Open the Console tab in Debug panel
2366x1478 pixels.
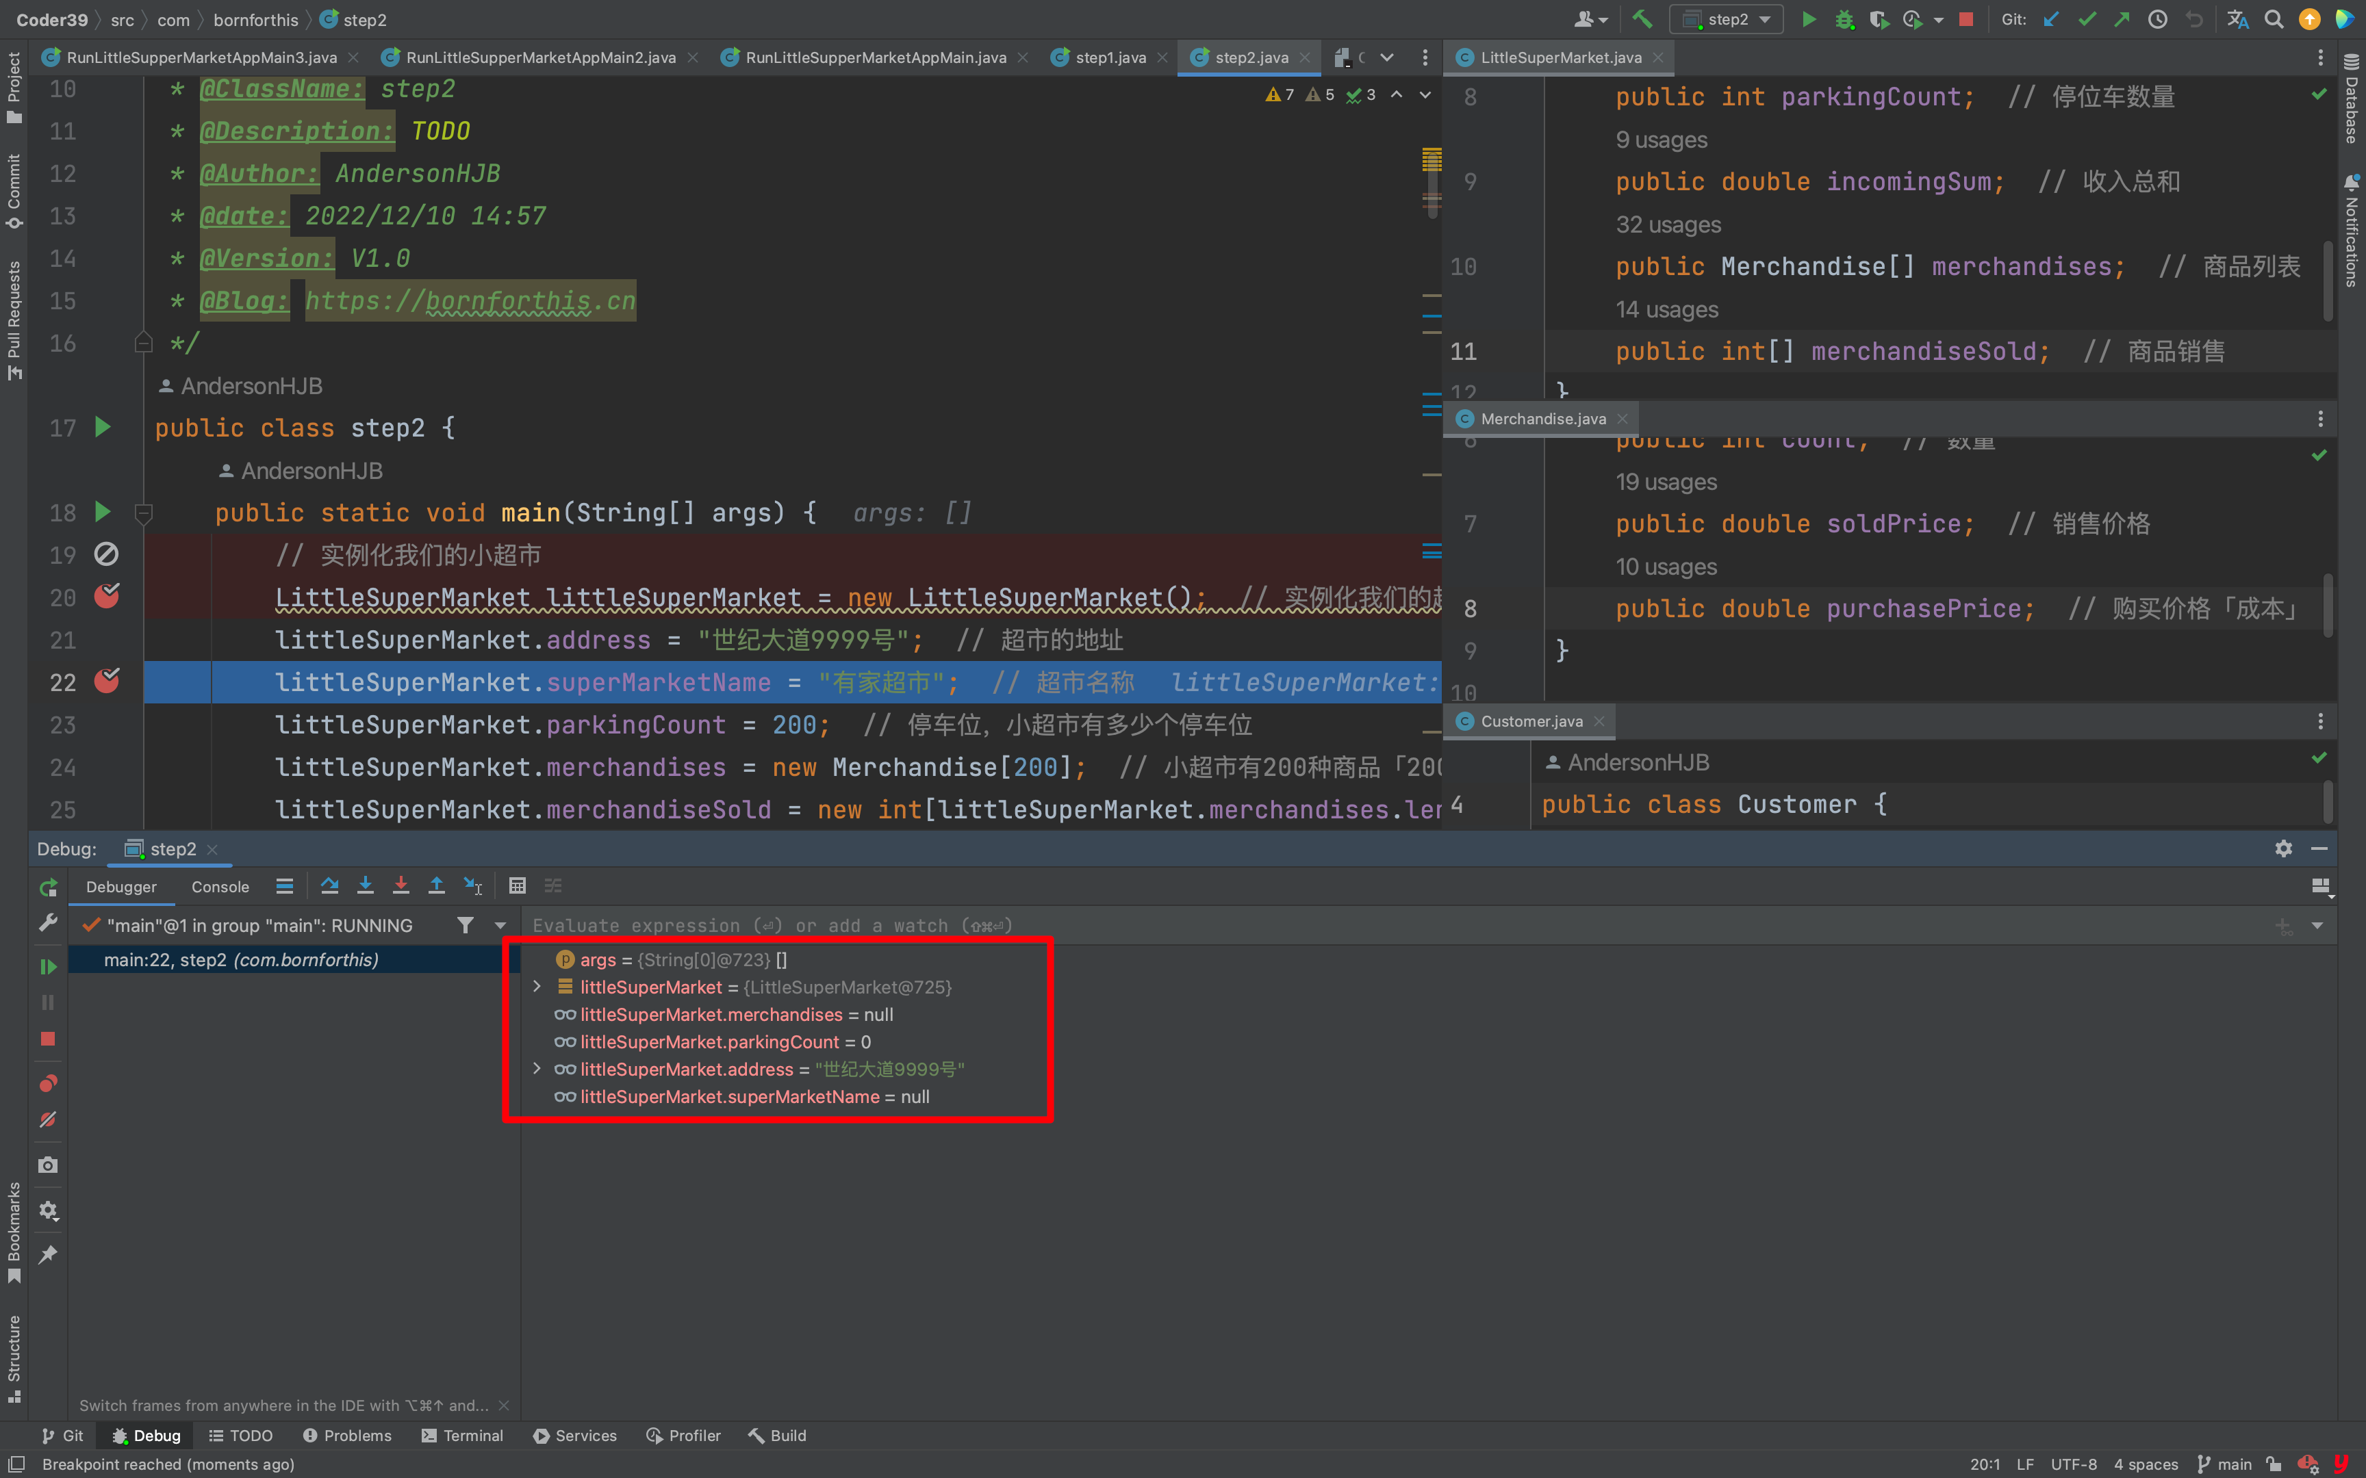tap(220, 887)
